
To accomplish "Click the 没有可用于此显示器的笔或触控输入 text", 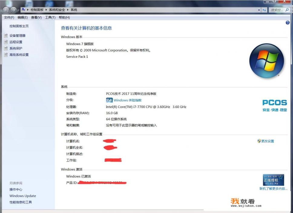I will pos(131,125).
